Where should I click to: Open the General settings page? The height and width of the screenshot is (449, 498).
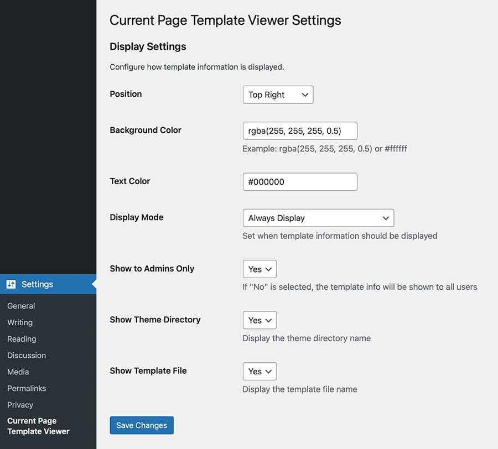click(x=21, y=306)
